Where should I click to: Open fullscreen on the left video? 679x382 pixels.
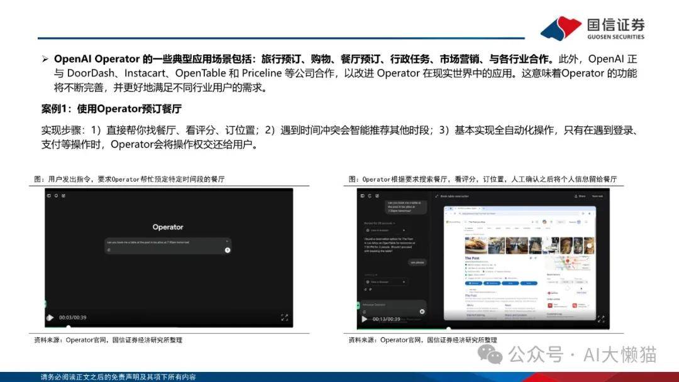[285, 317]
